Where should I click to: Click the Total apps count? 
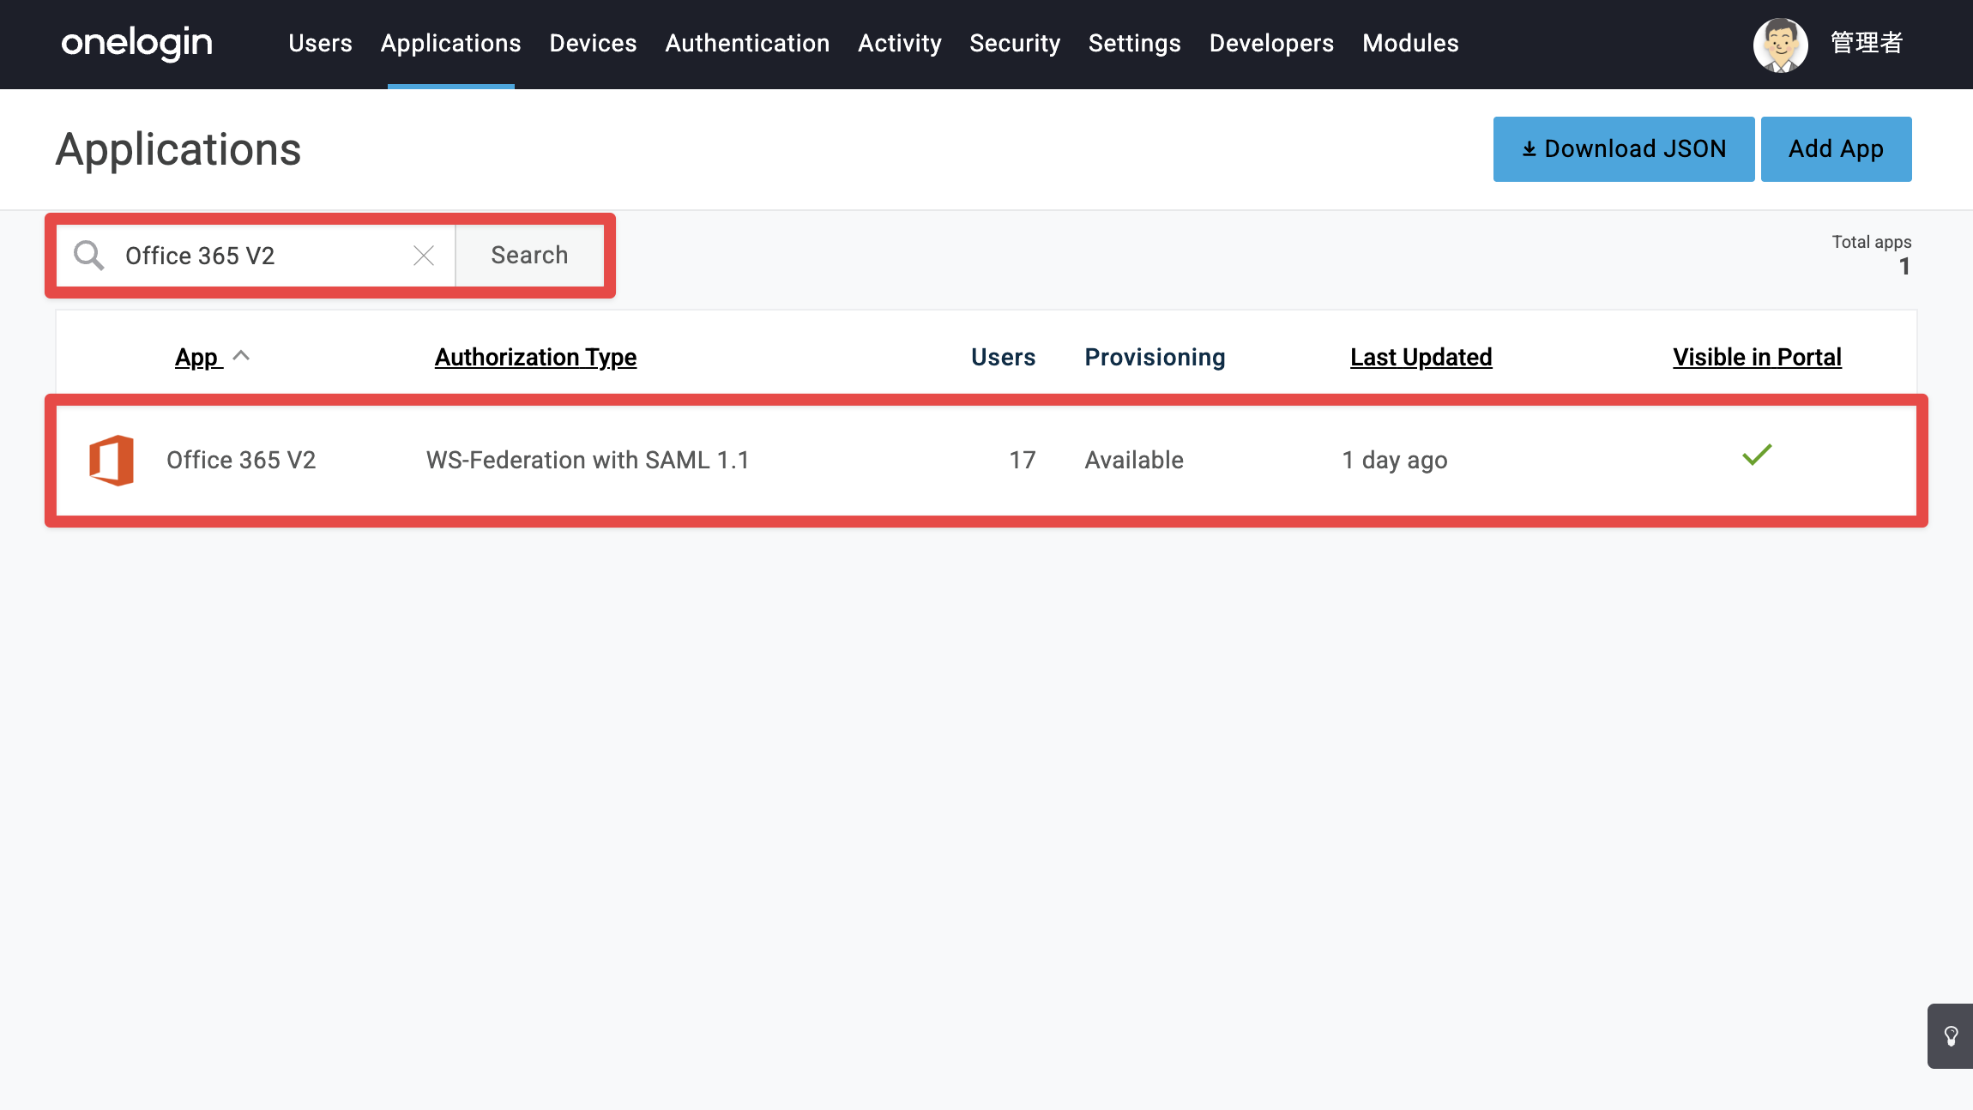1904,267
